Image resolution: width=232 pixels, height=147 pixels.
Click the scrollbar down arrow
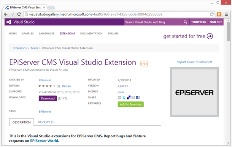pyautogui.click(x=228, y=143)
